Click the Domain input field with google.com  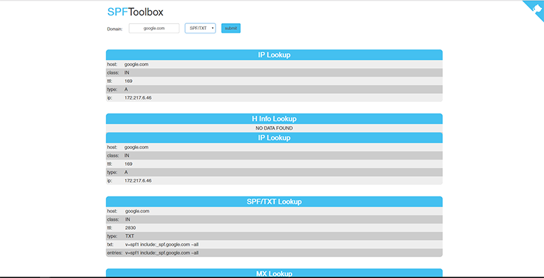154,29
